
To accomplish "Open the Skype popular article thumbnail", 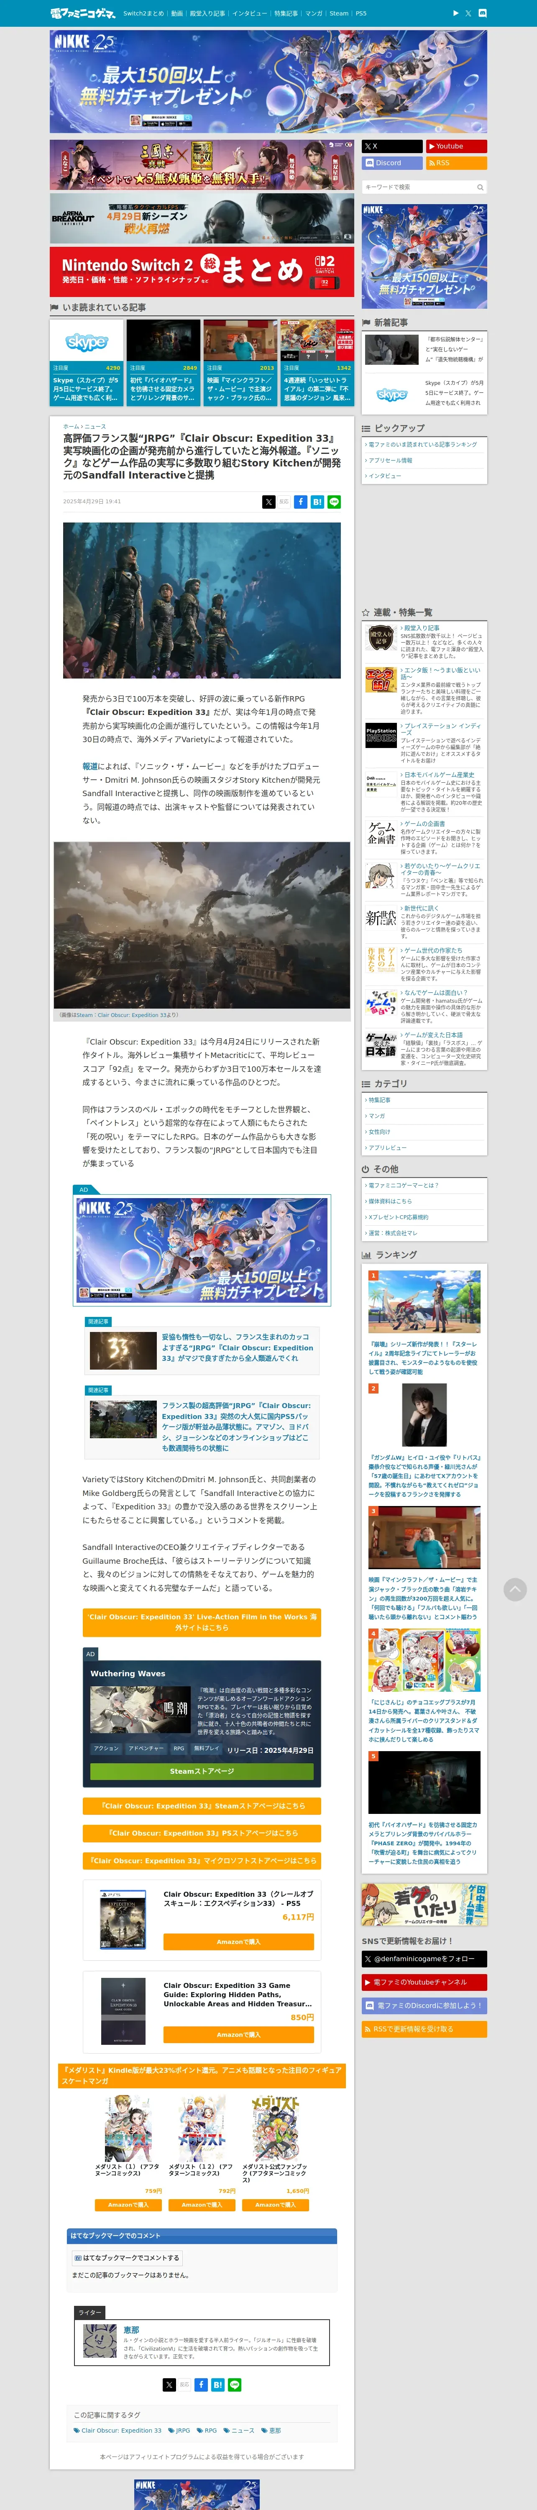I will [87, 341].
